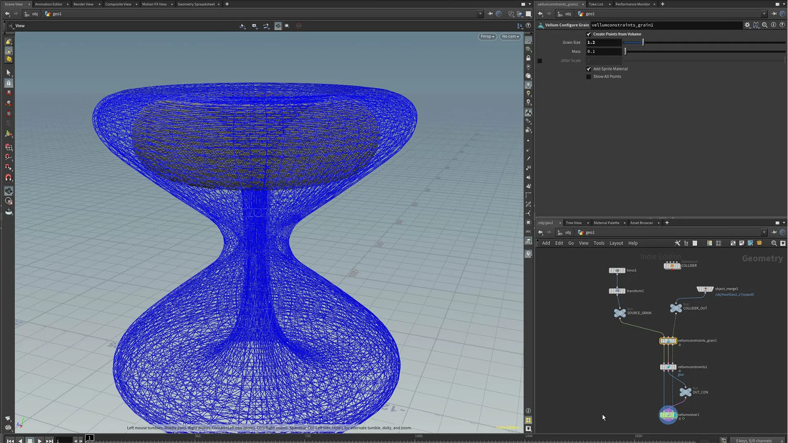
Task: Disable Add Sprite Material checkbox
Action: tap(589, 69)
